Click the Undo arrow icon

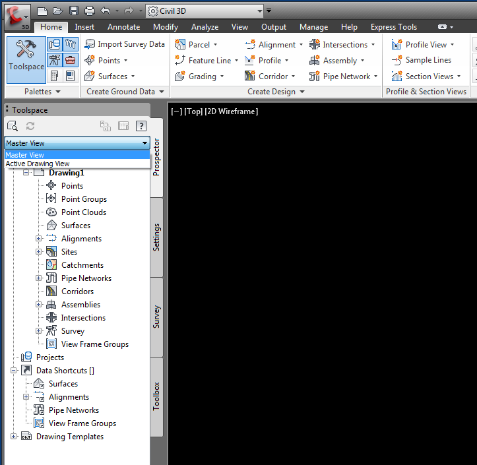(x=106, y=11)
